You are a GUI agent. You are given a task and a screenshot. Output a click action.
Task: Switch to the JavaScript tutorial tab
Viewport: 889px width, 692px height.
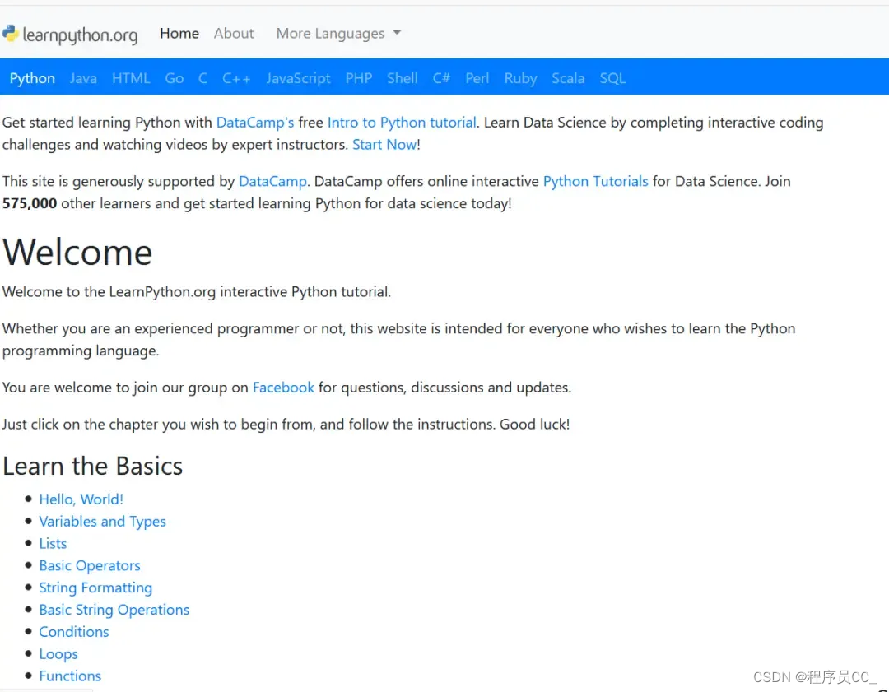click(x=298, y=78)
